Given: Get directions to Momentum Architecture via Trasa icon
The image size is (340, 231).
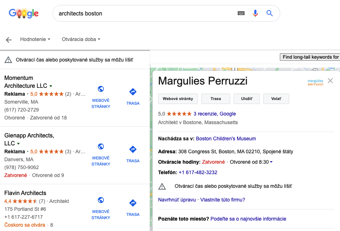Looking at the screenshot, I should tap(133, 92).
